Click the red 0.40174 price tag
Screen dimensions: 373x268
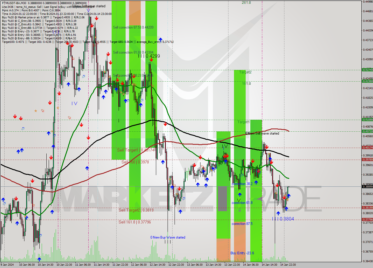coord(367,147)
